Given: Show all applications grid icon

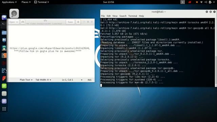Looking at the screenshot, I should (4, 109).
